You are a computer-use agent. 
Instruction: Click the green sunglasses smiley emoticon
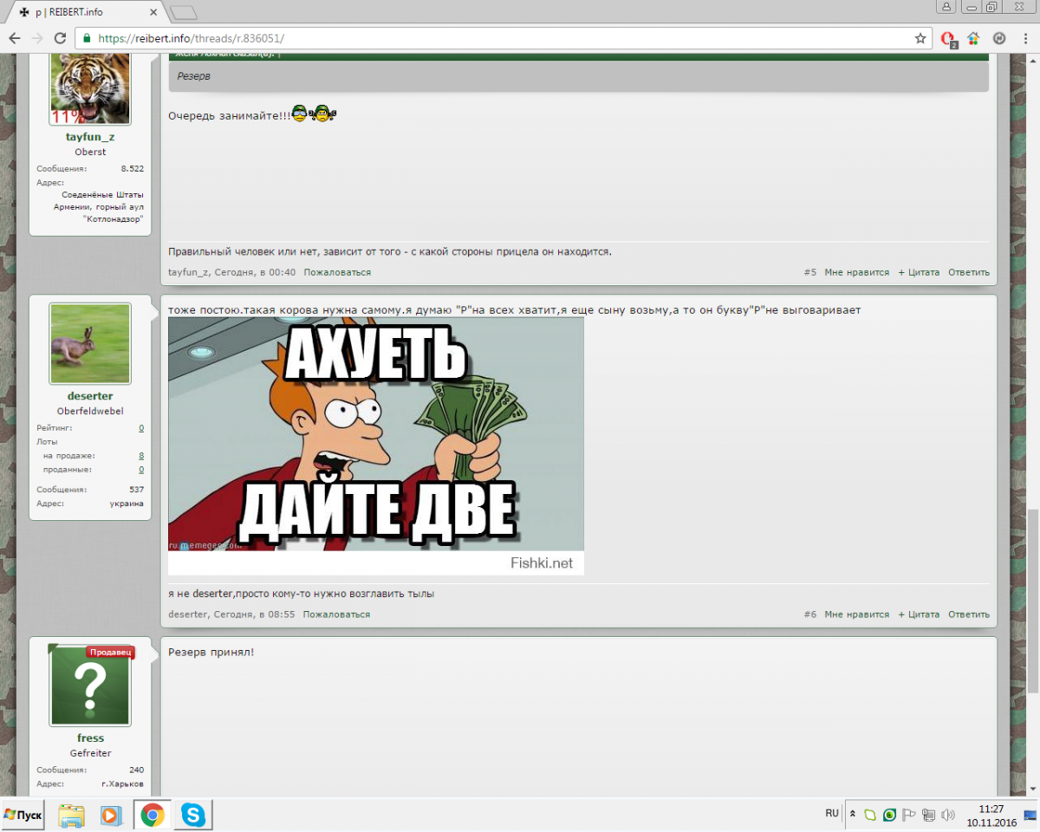click(x=300, y=114)
